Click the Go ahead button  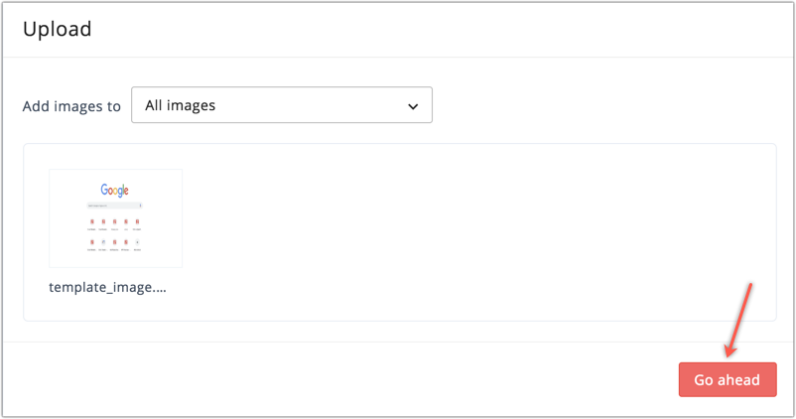(x=727, y=380)
